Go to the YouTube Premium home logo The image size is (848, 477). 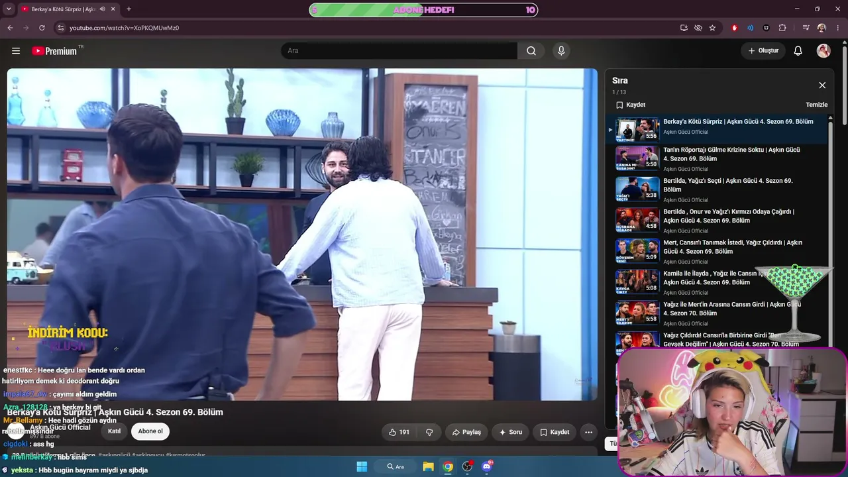[55, 51]
